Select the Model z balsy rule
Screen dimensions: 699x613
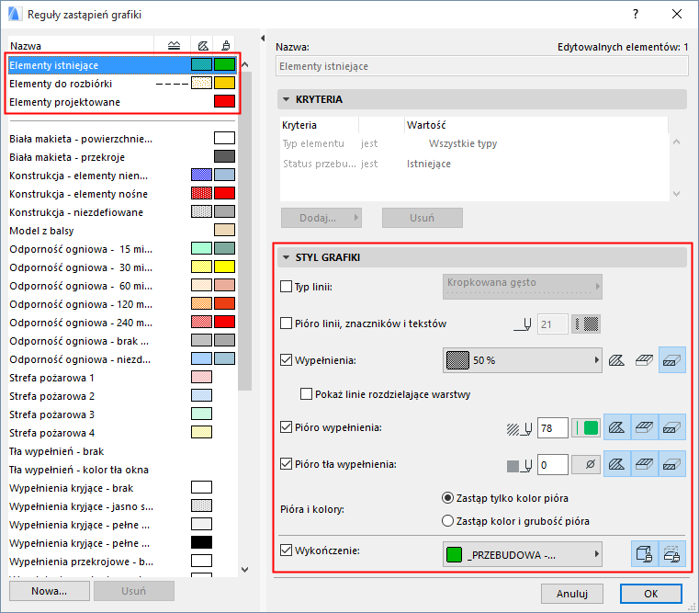tap(121, 231)
